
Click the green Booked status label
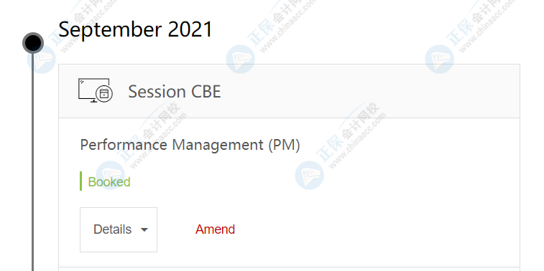109,181
